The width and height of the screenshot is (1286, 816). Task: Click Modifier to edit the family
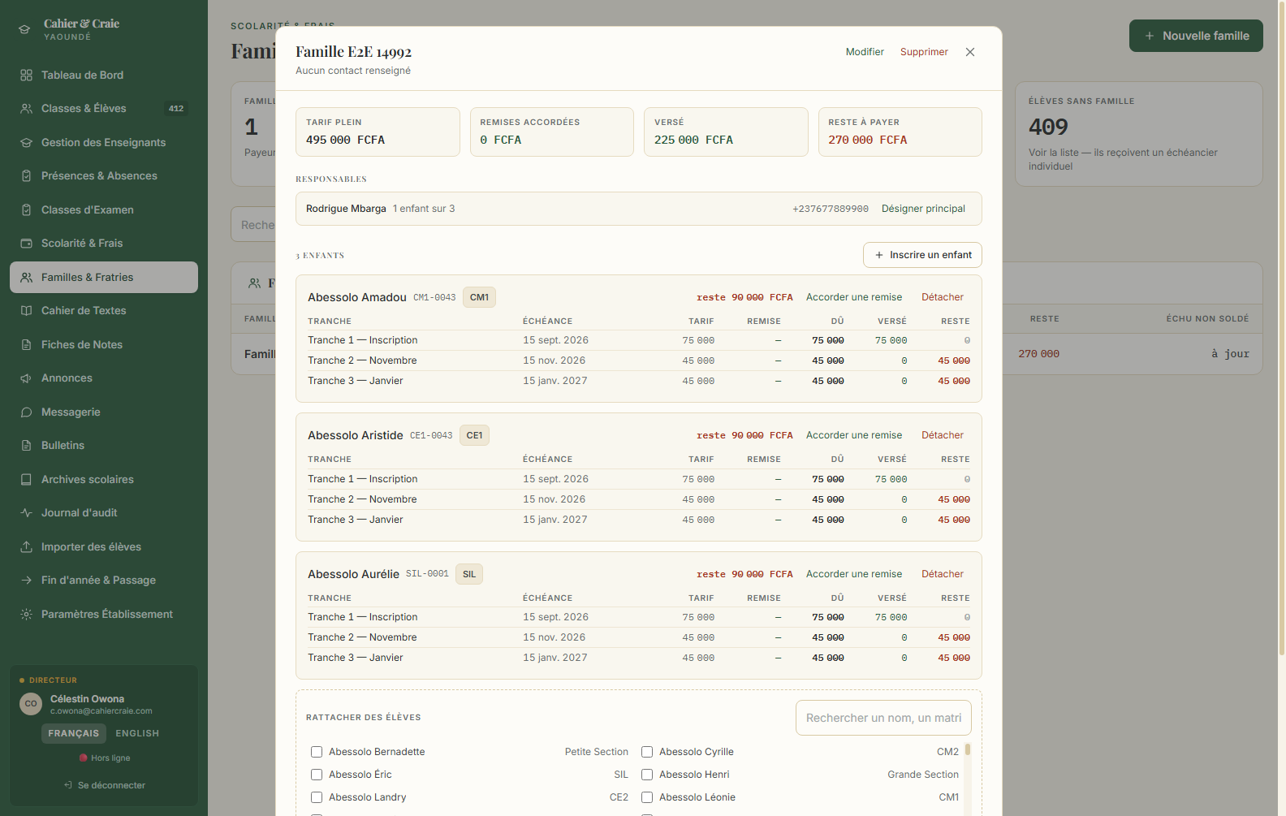tap(865, 52)
